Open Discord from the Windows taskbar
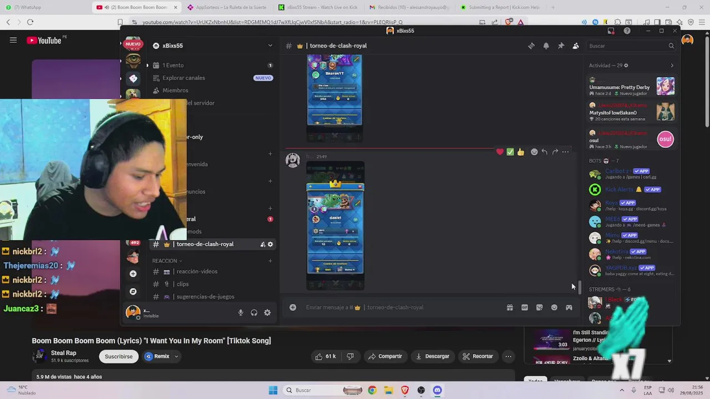Screen dimensions: 710x399 coord(437,390)
